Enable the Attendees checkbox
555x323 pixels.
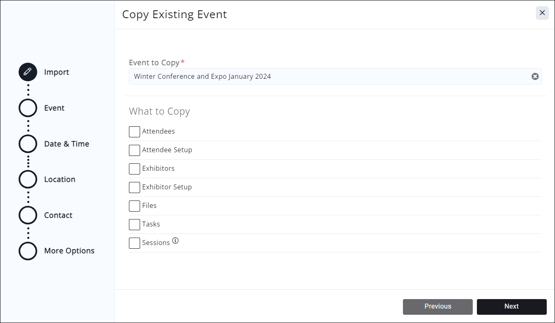click(x=134, y=132)
